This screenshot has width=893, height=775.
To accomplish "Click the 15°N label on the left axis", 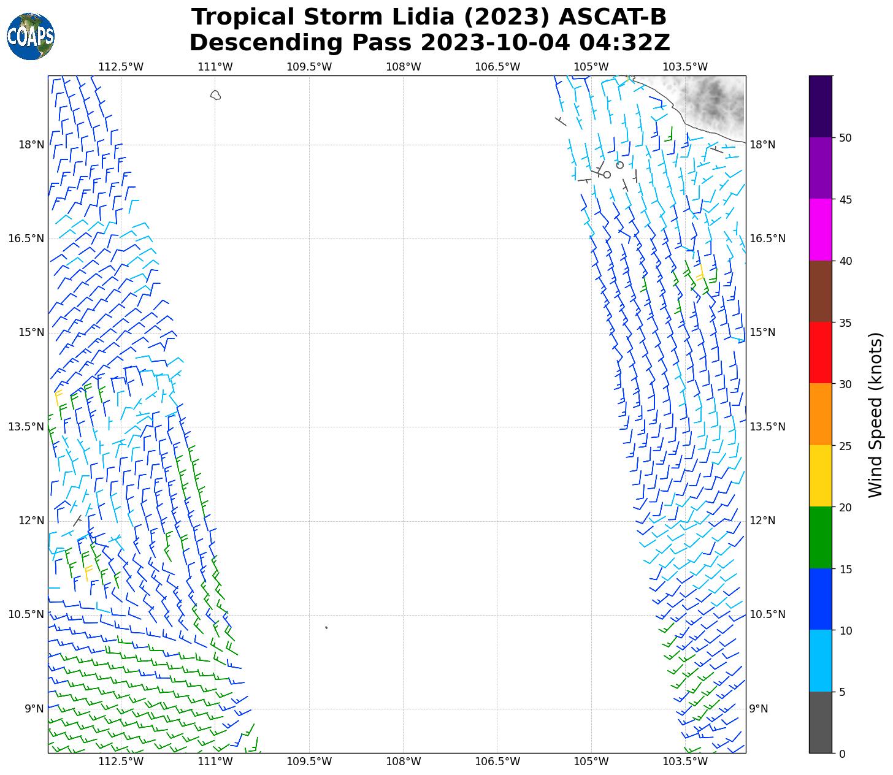I will (31, 332).
